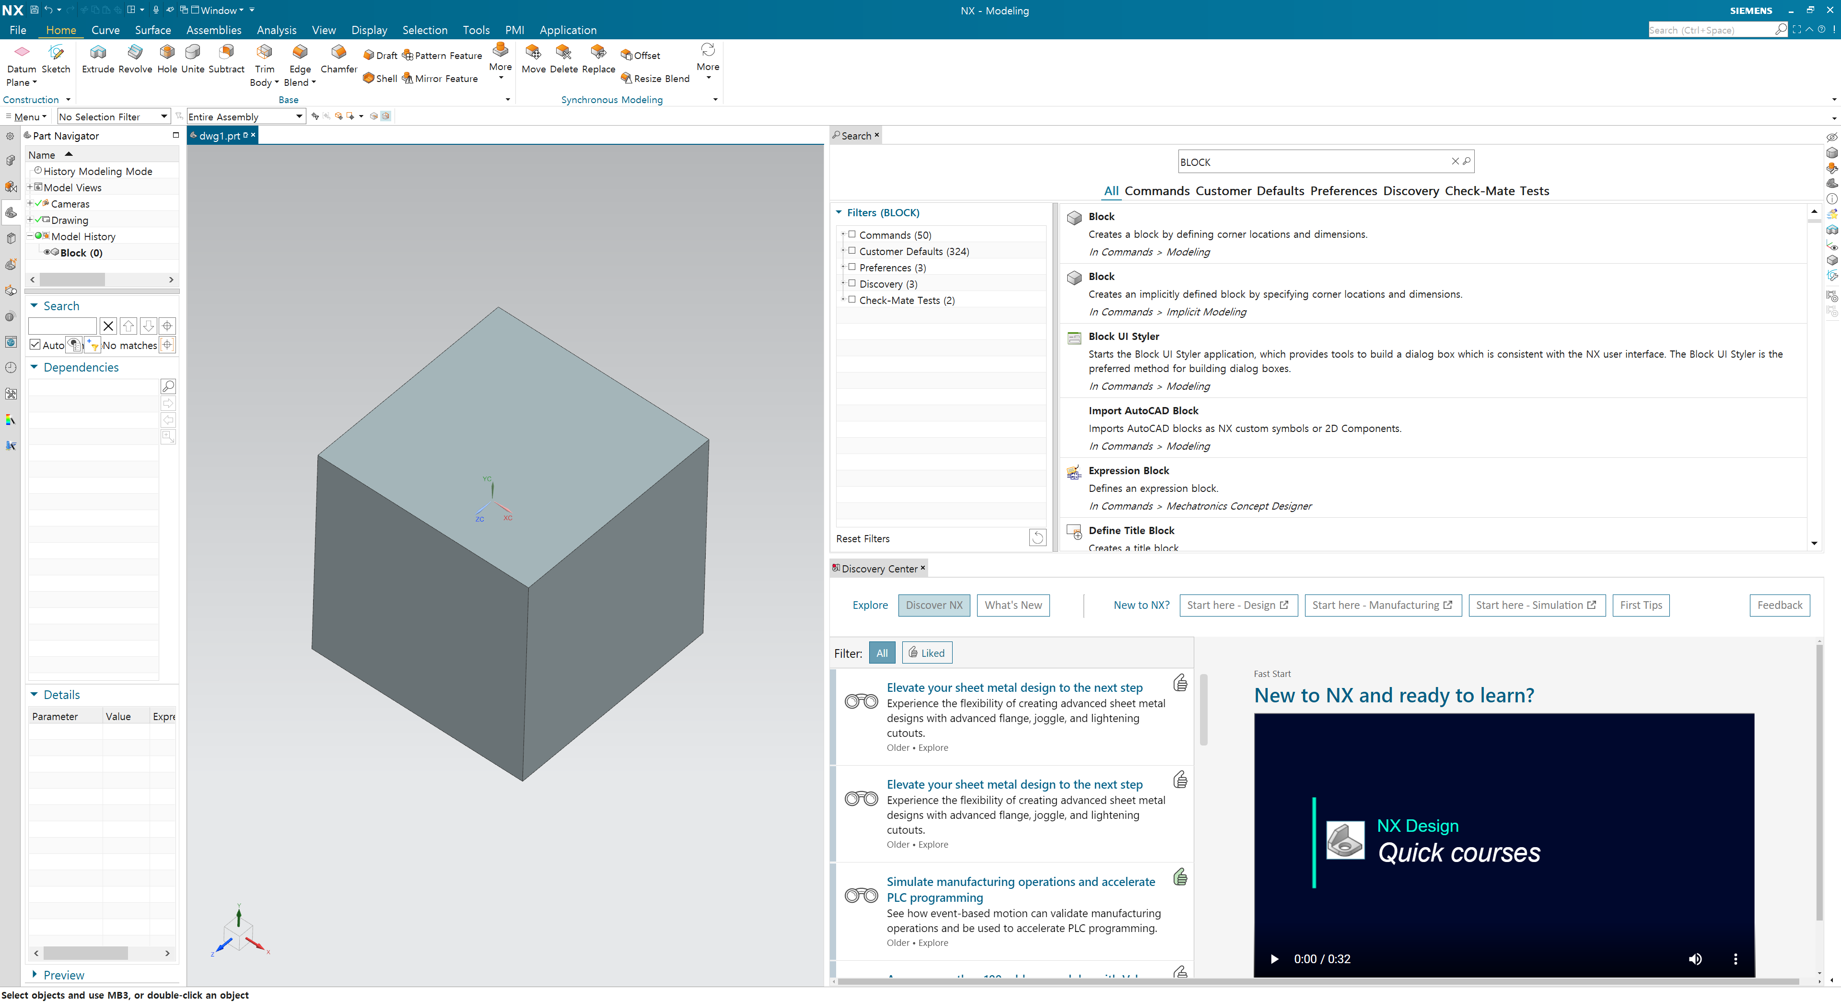This screenshot has height=1002, width=1841.
Task: Clear the BLOCK search text
Action: [x=1455, y=162]
